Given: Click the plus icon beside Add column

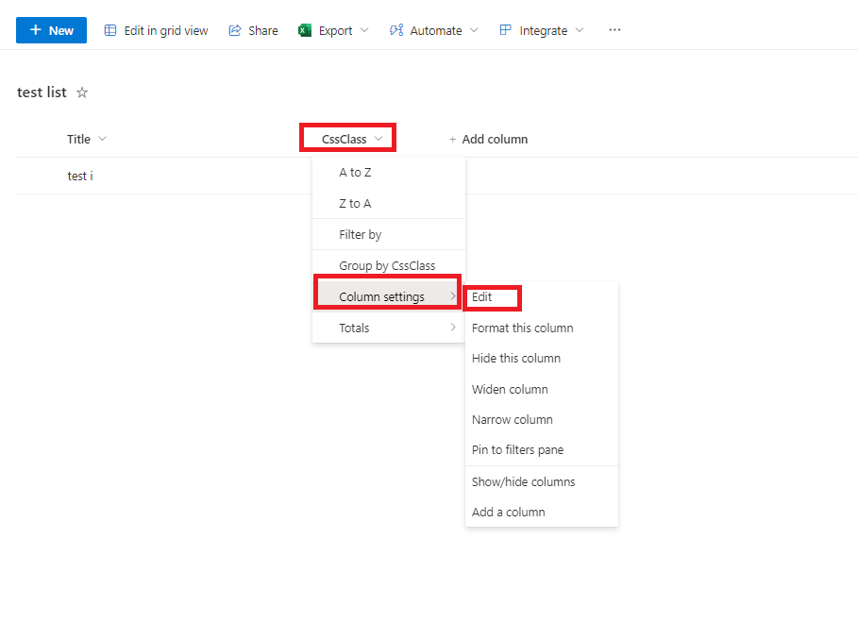Looking at the screenshot, I should pyautogui.click(x=452, y=140).
